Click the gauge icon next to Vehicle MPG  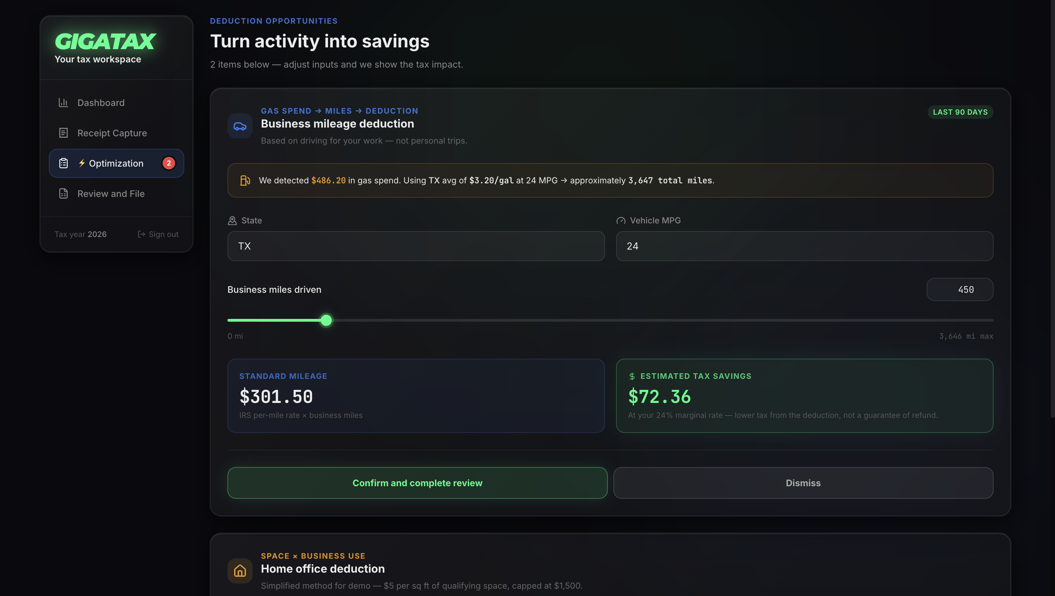tap(621, 221)
